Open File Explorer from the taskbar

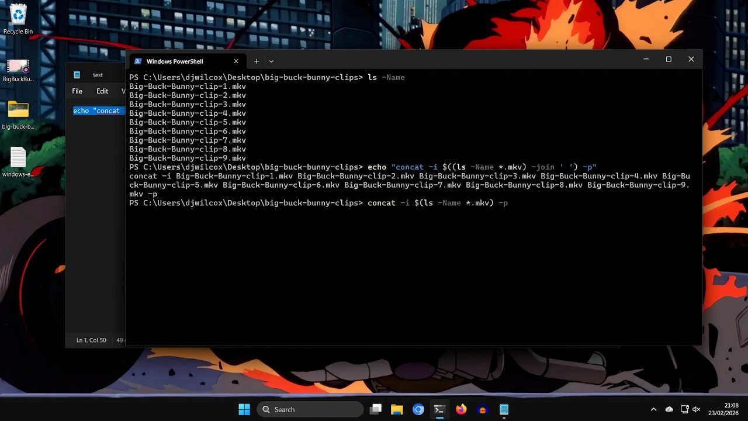[397, 409]
